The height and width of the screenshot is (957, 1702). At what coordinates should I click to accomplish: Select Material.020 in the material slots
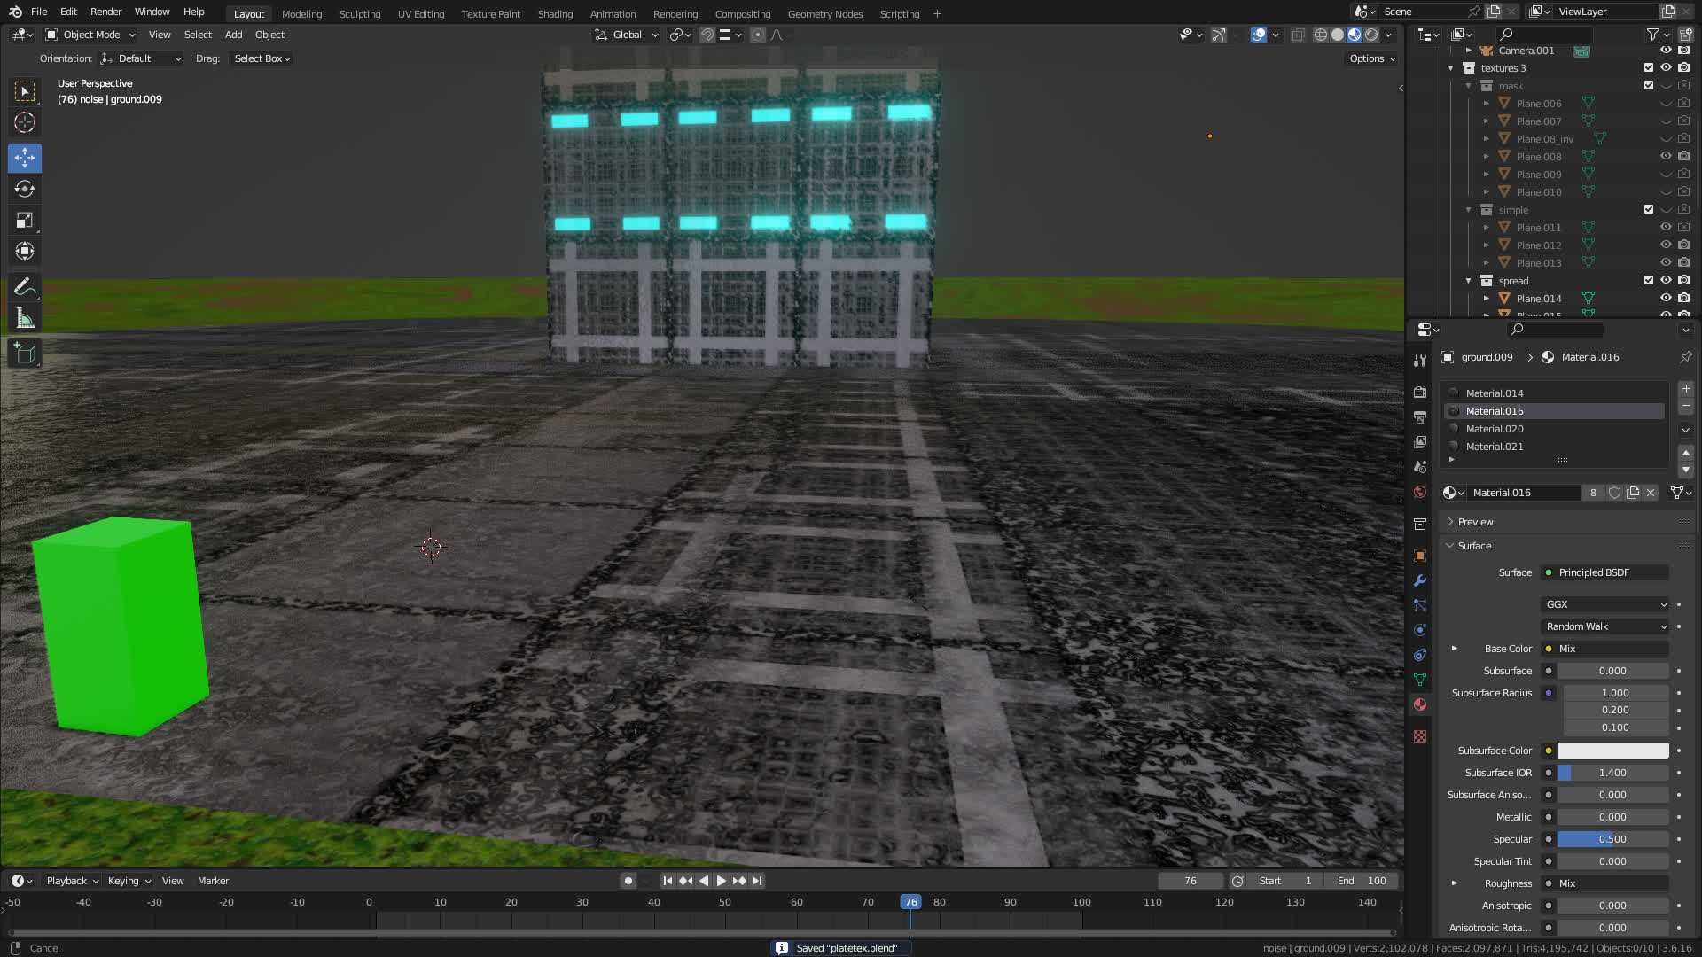coord(1495,429)
